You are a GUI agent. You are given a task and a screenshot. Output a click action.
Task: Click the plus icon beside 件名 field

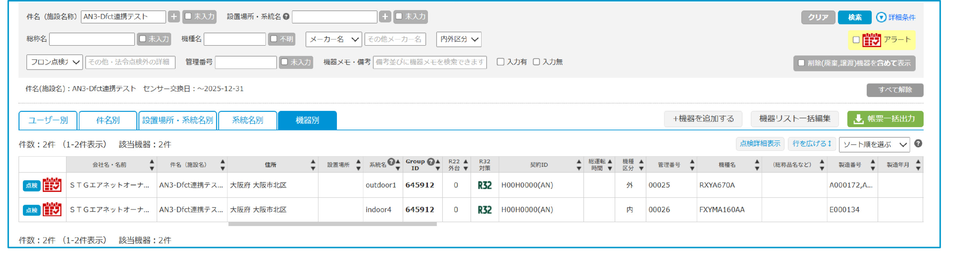pos(173,17)
